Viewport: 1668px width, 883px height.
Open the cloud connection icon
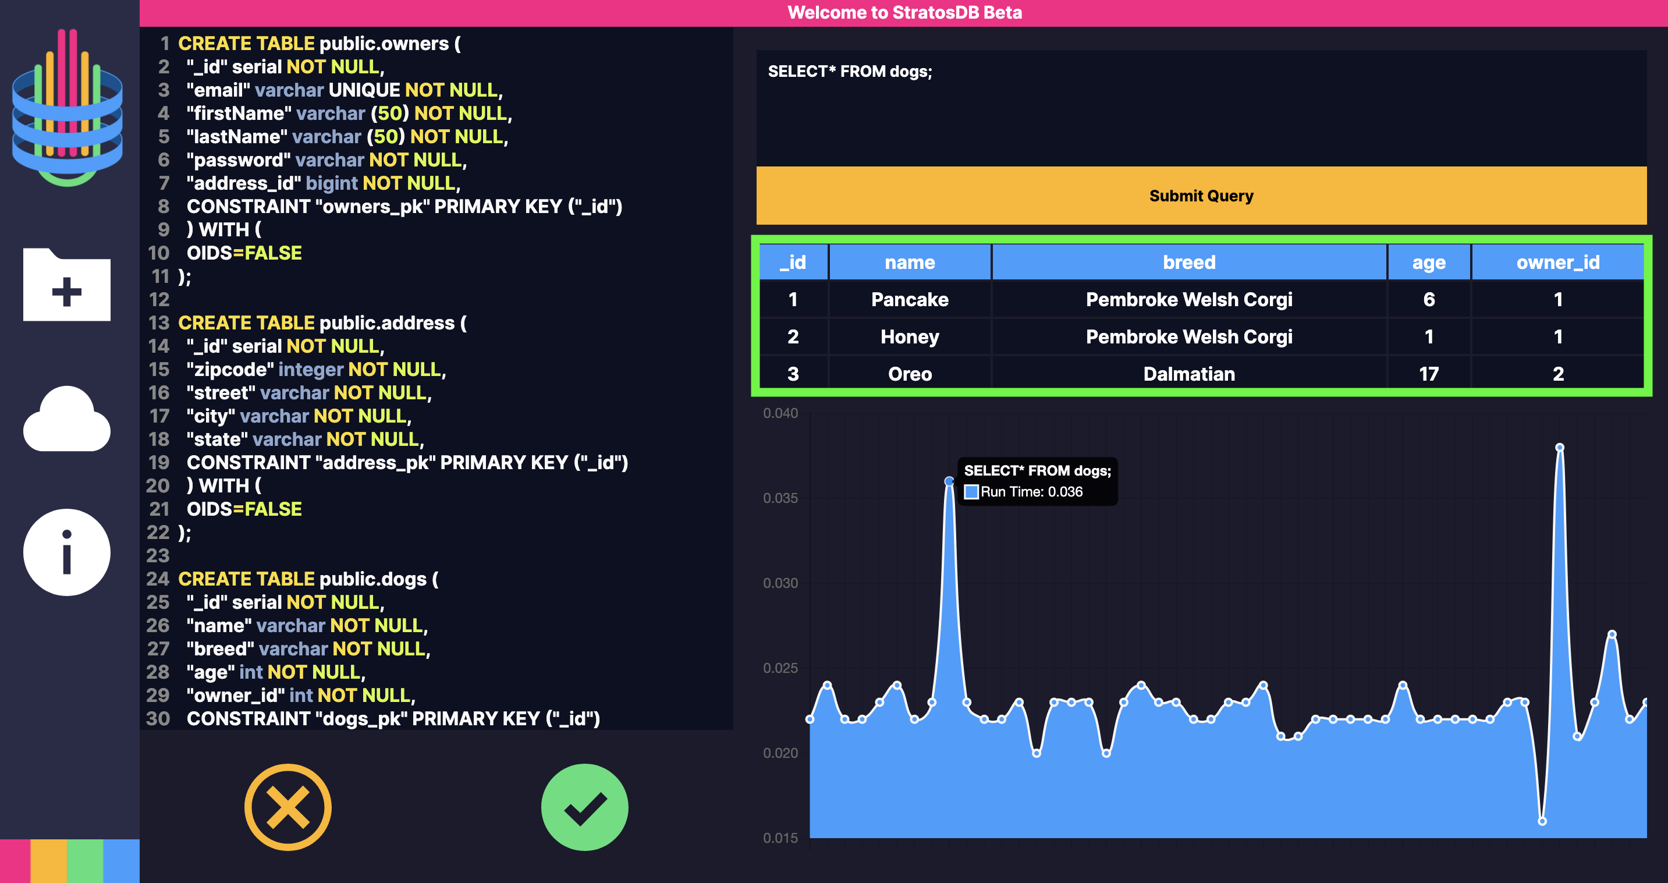click(x=67, y=420)
